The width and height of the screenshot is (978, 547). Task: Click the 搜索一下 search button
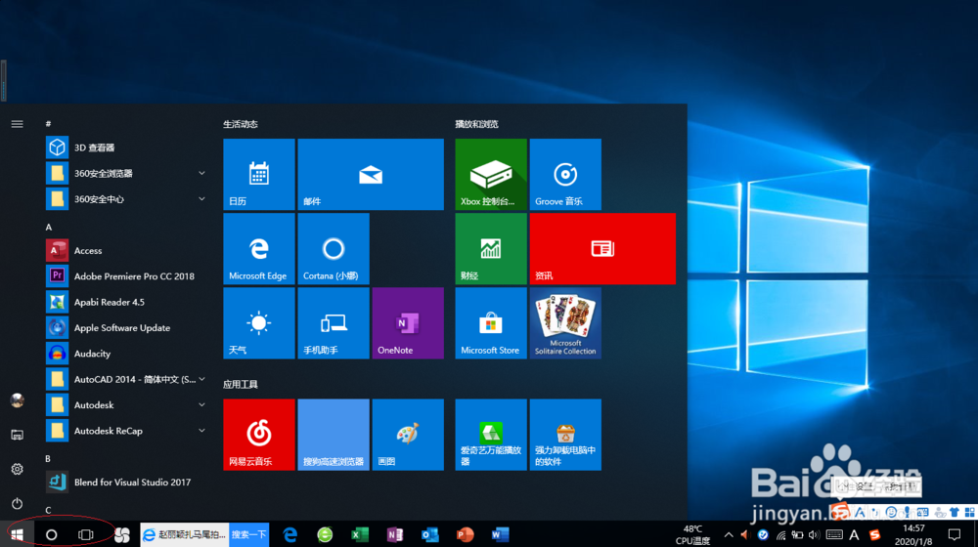248,534
